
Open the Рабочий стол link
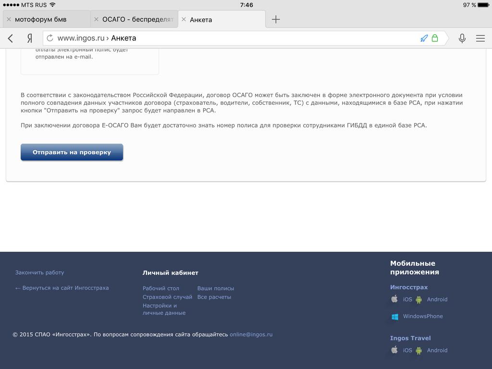pos(161,288)
